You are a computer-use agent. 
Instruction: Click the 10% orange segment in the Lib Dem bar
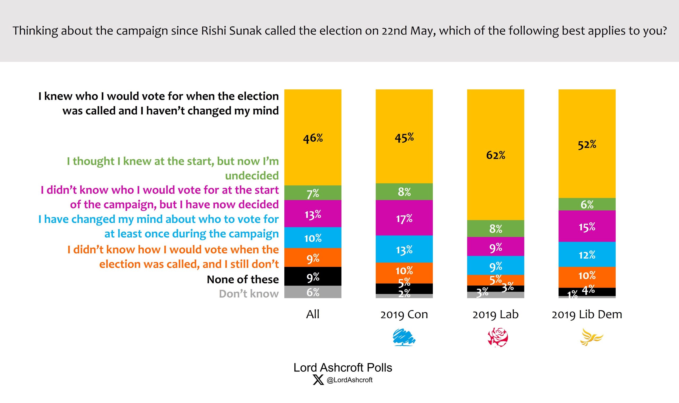(587, 276)
